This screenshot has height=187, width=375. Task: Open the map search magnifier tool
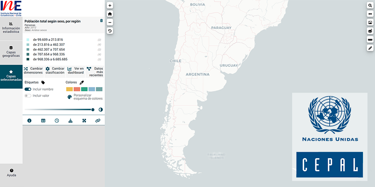[370, 6]
